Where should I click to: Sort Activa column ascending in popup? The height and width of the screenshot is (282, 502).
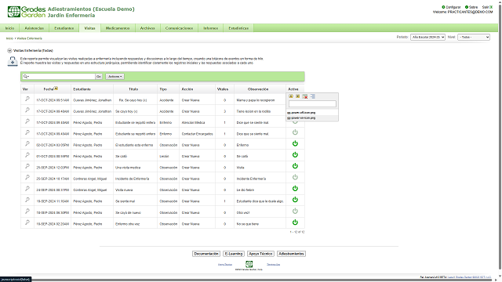click(x=291, y=96)
